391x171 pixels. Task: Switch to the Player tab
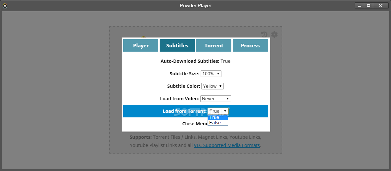141,45
